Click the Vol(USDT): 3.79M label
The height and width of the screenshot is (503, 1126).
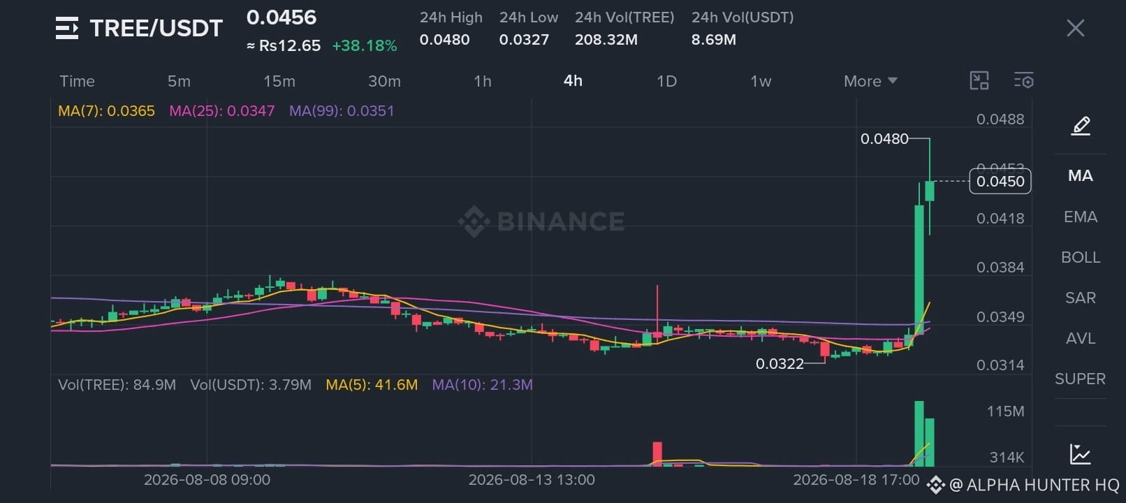(x=251, y=385)
